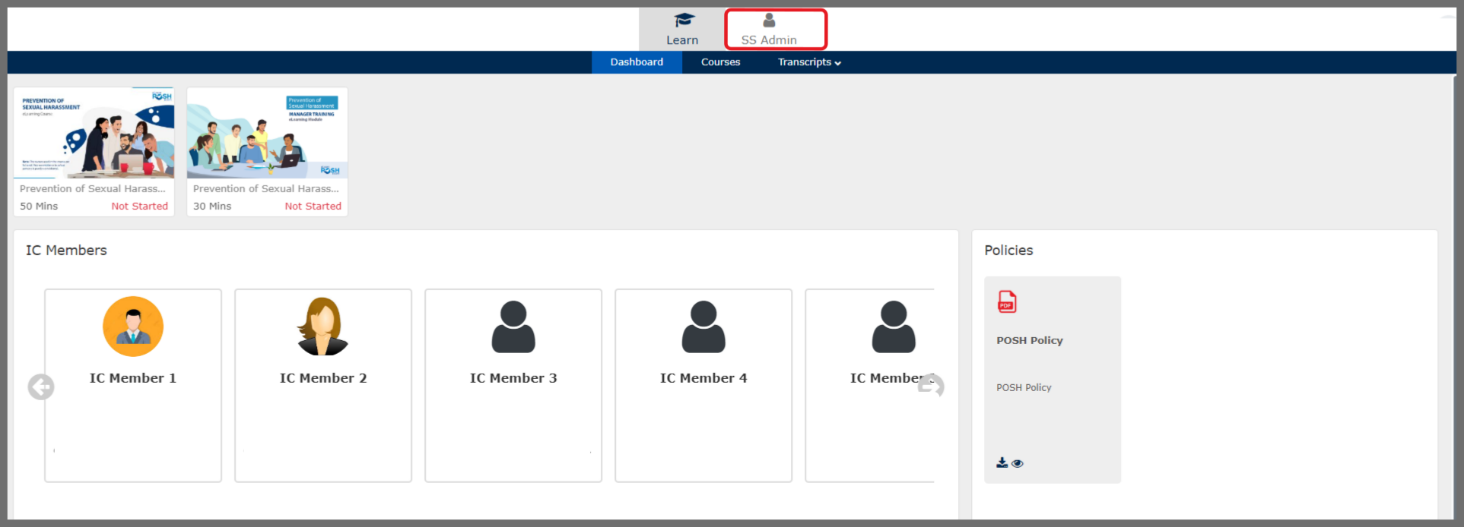Preview POSH Policy using the eye icon
1464x527 pixels.
pos(1018,463)
